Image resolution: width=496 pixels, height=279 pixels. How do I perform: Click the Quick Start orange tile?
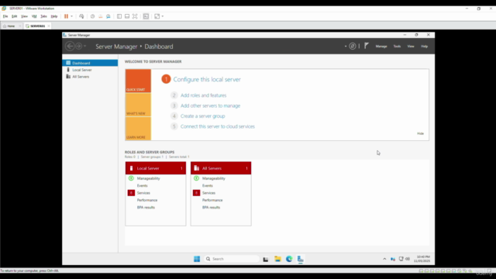click(x=138, y=81)
